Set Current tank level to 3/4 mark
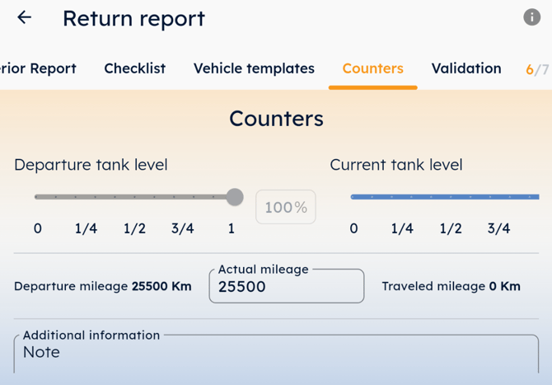552x385 pixels. point(499,197)
